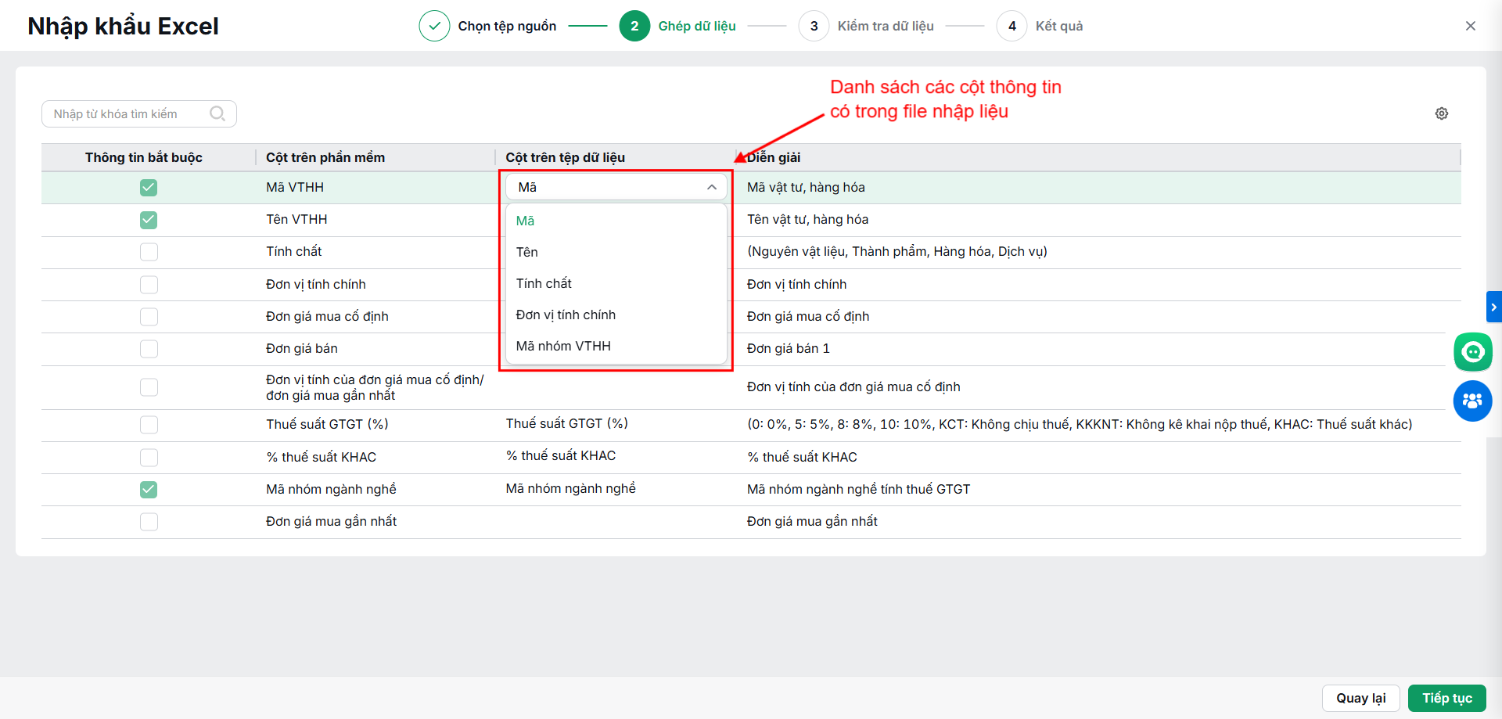Click Nguyên vật liệu, Thành phẩm description text
1502x719 pixels.
pos(897,251)
